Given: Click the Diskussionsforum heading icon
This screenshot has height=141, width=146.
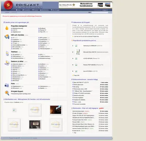Looking at the screenshot, I should coord(72,79).
